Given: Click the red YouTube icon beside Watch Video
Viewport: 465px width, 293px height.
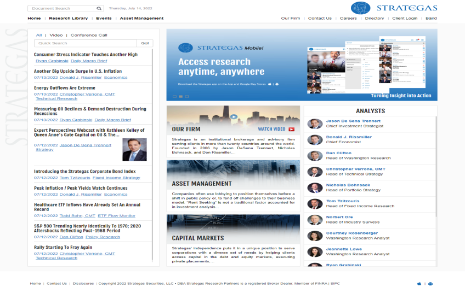Looking at the screenshot, I should [x=292, y=129].
